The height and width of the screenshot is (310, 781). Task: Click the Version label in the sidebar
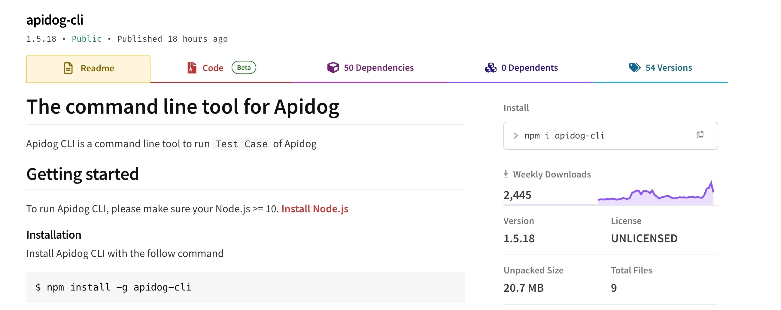pos(519,221)
